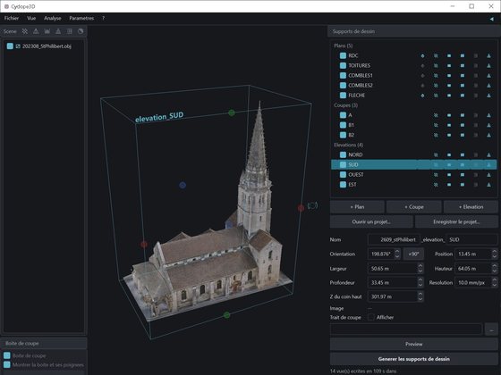The width and height of the screenshot is (501, 375).
Task: Click the large rectangle icon on the EST row
Action: pos(463,185)
